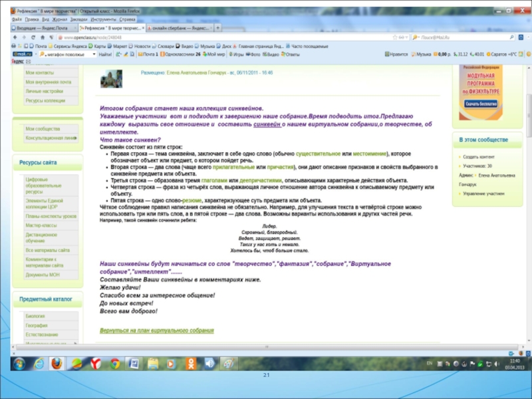Open history dropdown arrow in address bar
The height and width of the screenshot is (399, 532).
point(406,37)
